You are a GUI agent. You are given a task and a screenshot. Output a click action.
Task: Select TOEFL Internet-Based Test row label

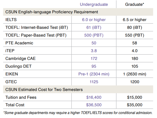(37, 28)
